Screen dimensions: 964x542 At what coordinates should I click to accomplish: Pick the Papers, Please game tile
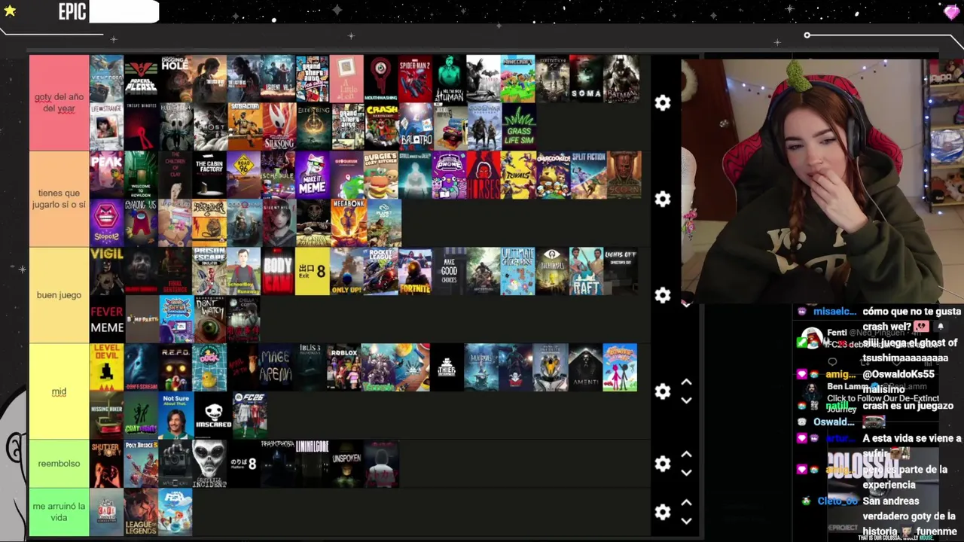(x=141, y=78)
